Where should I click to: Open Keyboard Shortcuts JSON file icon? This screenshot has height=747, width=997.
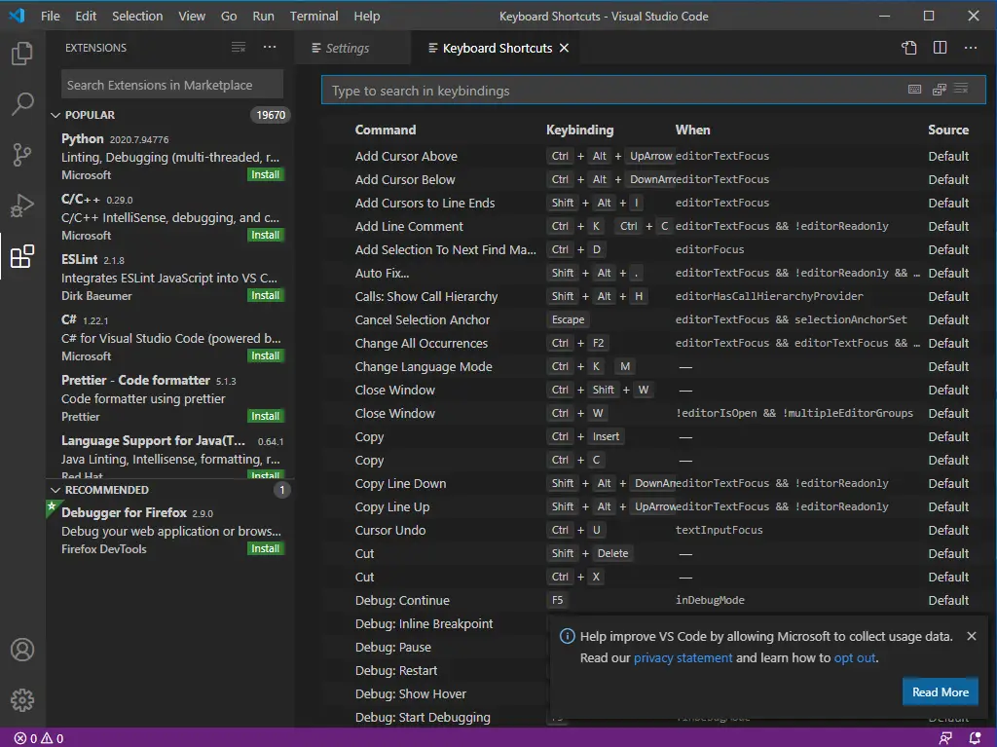pos(908,48)
